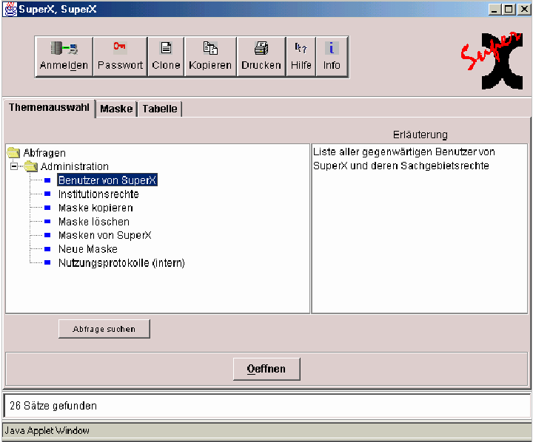This screenshot has height=442, width=533.
Task: Select Institutionsrechte in the tree
Action: [98, 194]
